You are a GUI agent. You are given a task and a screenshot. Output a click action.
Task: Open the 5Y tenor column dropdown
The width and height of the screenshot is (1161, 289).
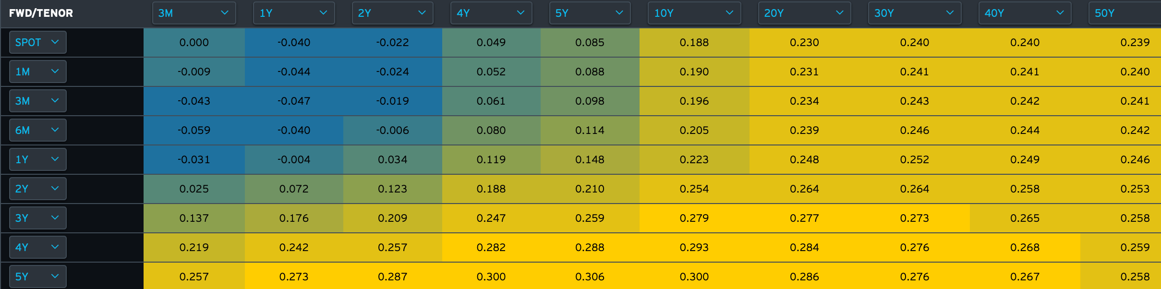pyautogui.click(x=590, y=13)
